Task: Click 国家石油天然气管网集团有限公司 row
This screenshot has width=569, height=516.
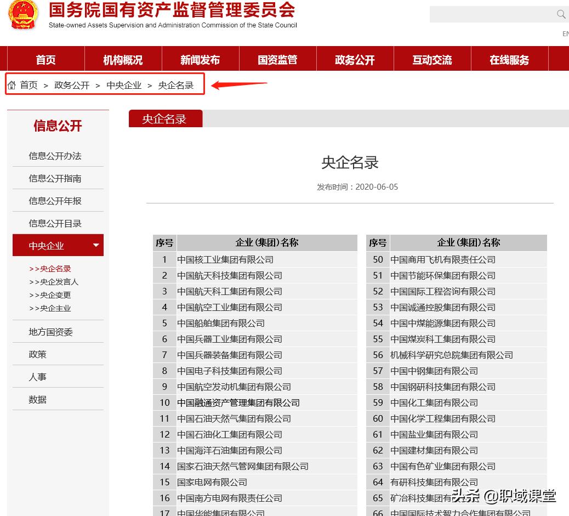Action: [255, 467]
